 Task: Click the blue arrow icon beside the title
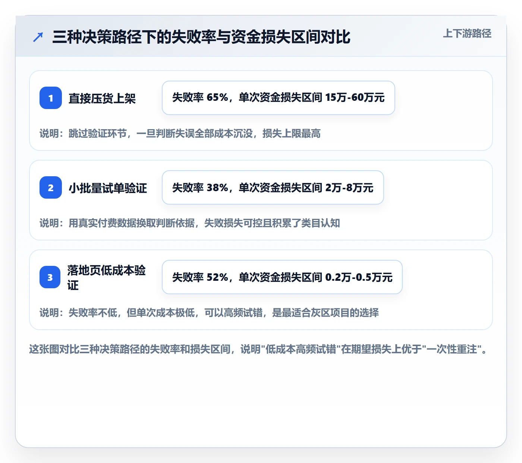(38, 37)
